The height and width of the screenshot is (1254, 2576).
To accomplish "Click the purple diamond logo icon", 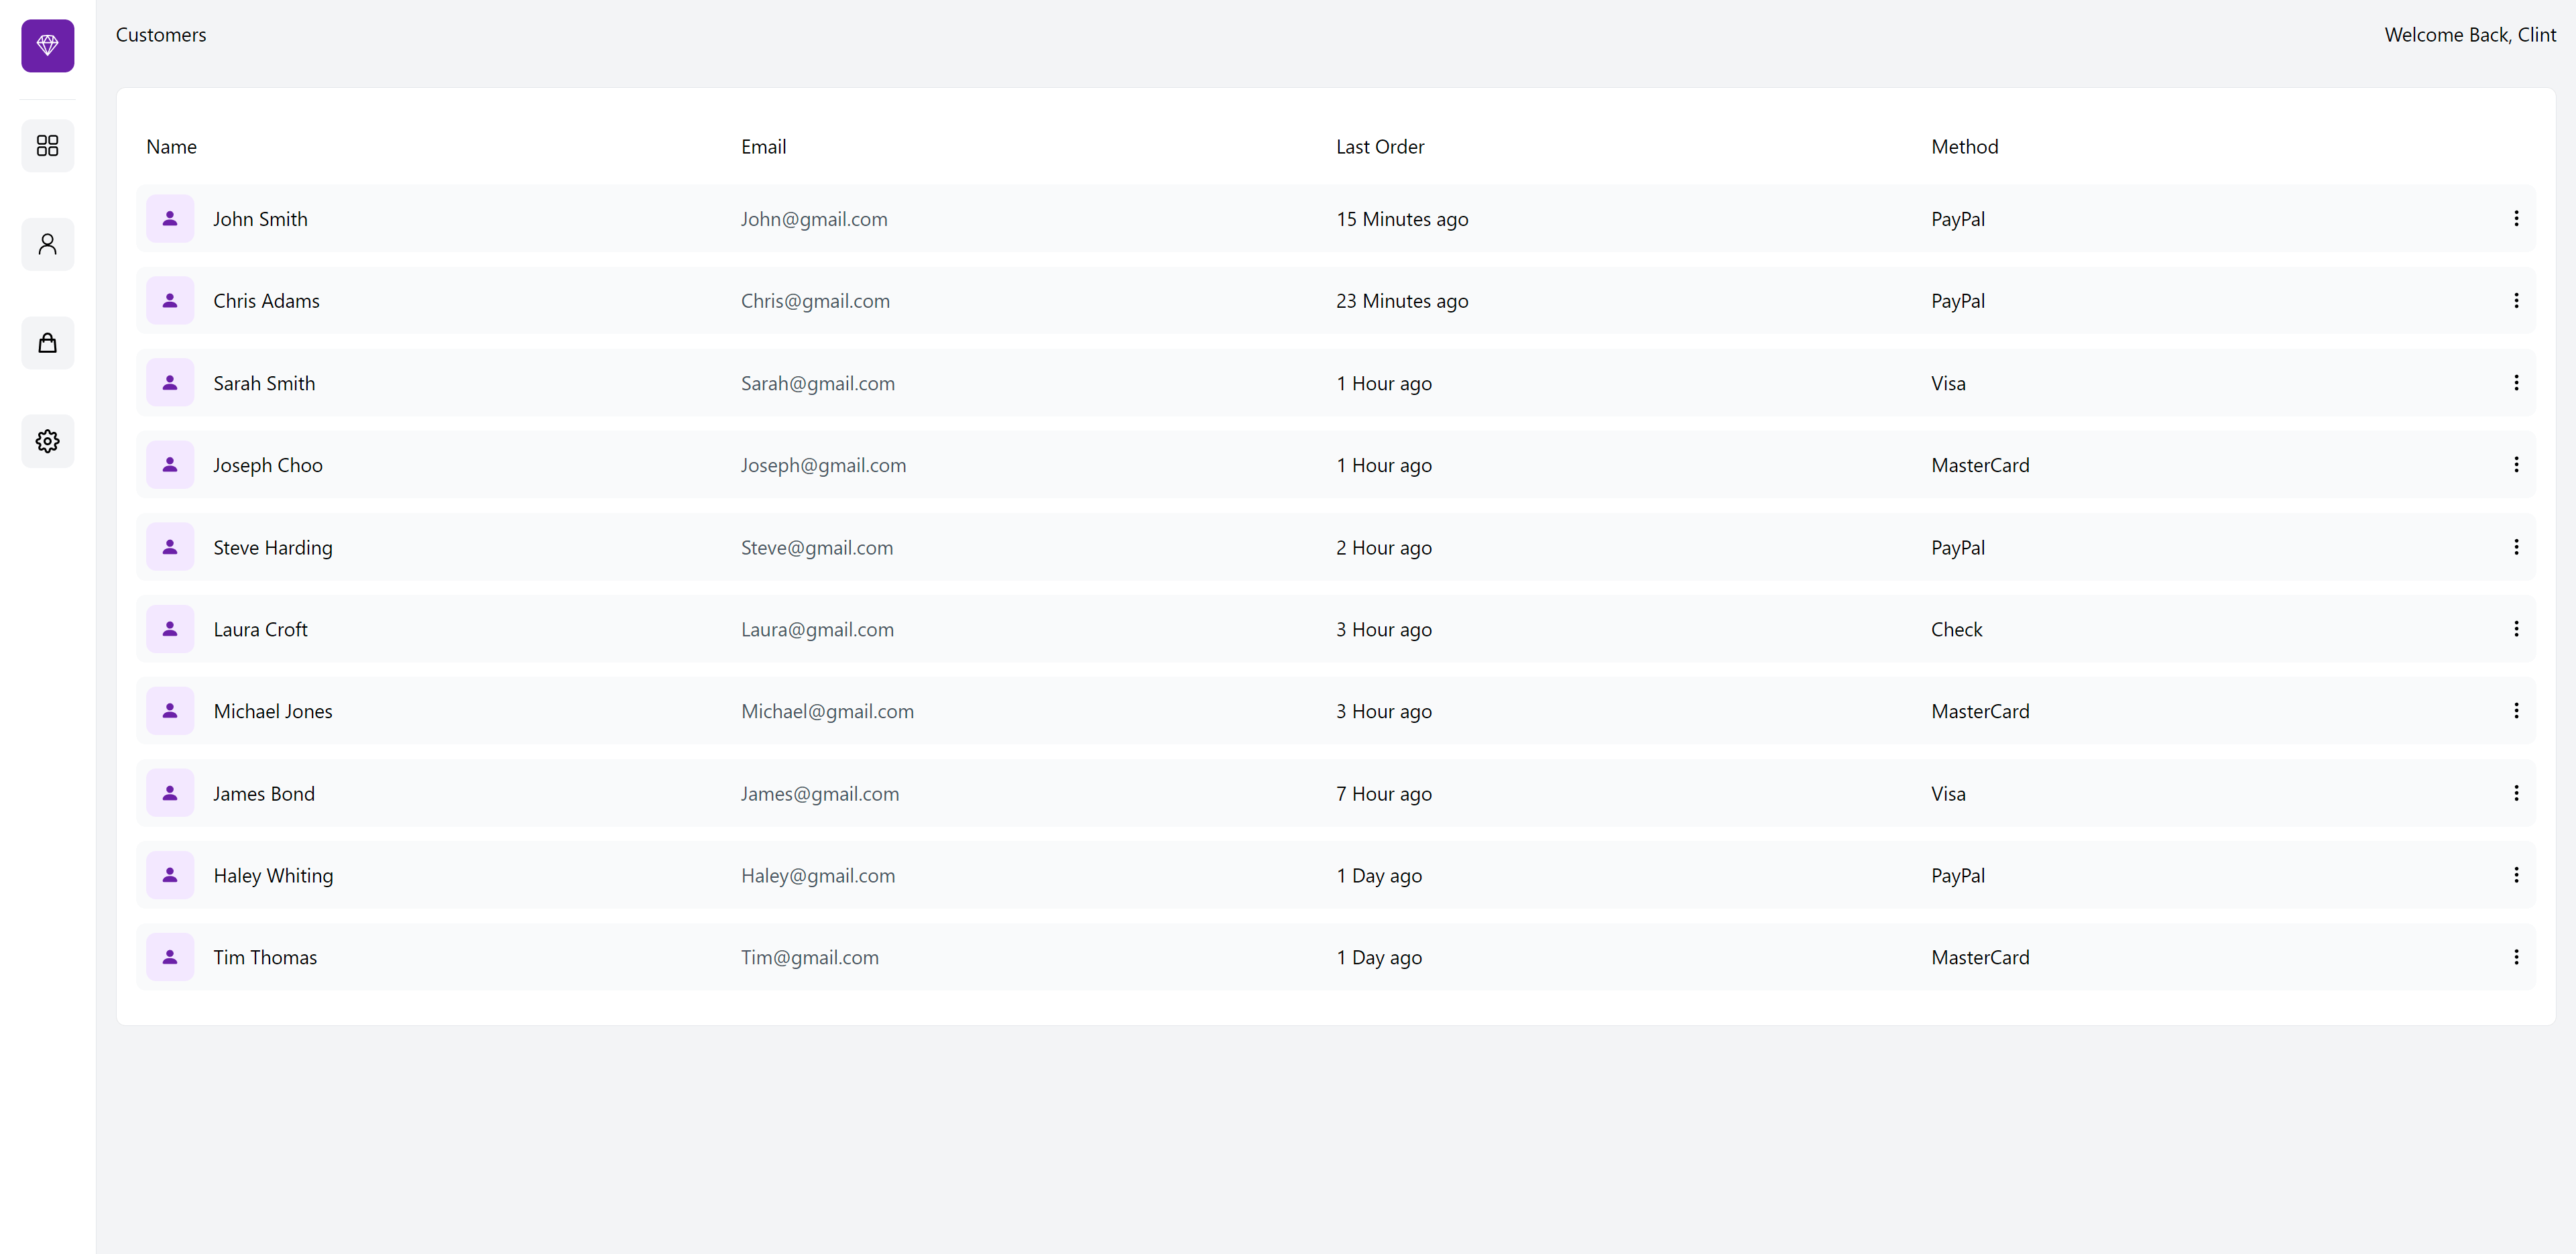I will tap(47, 45).
